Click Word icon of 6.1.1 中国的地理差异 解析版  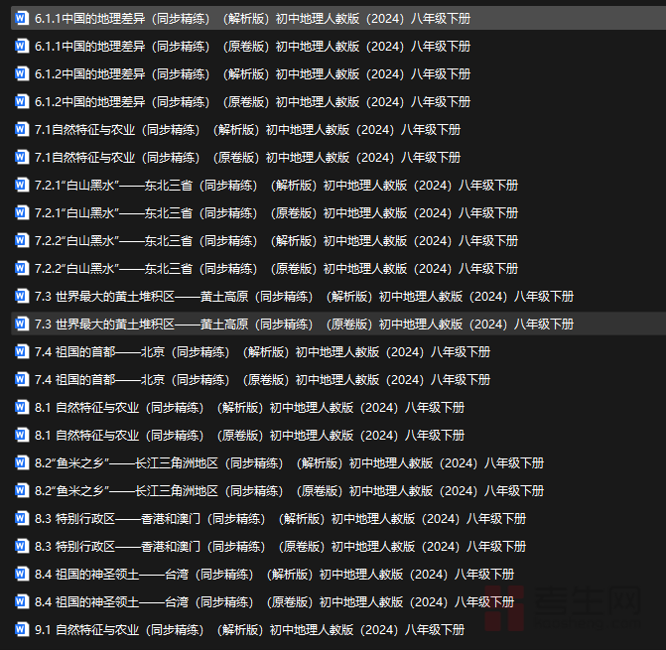[23, 18]
